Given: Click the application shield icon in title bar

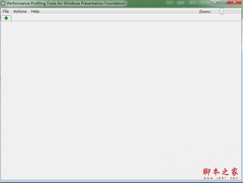Looking at the screenshot, I should pyautogui.click(x=3, y=3).
